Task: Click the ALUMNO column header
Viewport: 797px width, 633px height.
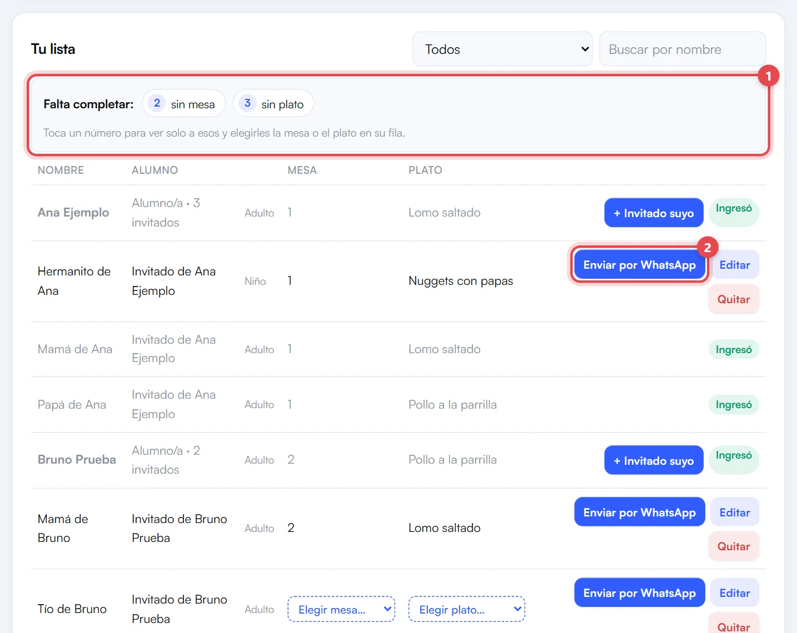Action: pos(155,170)
